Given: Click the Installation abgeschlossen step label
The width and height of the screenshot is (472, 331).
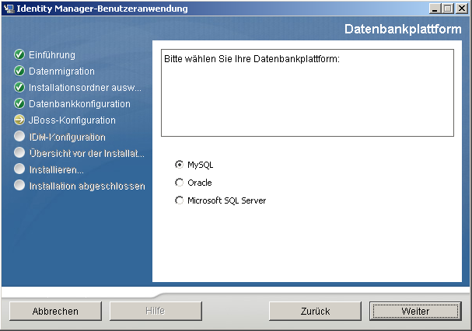Looking at the screenshot, I should pyautogui.click(x=87, y=186).
